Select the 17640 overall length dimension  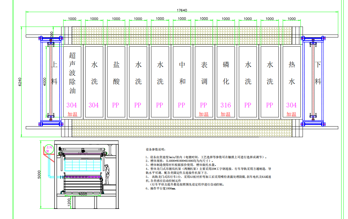[x=182, y=10]
